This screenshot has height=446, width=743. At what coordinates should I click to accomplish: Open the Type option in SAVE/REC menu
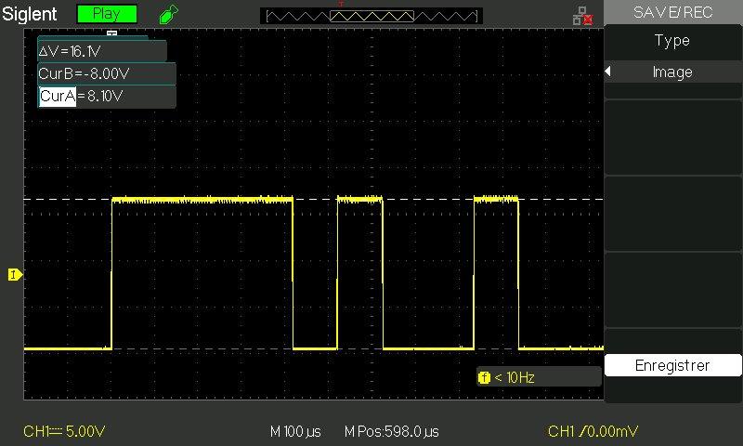pos(672,41)
